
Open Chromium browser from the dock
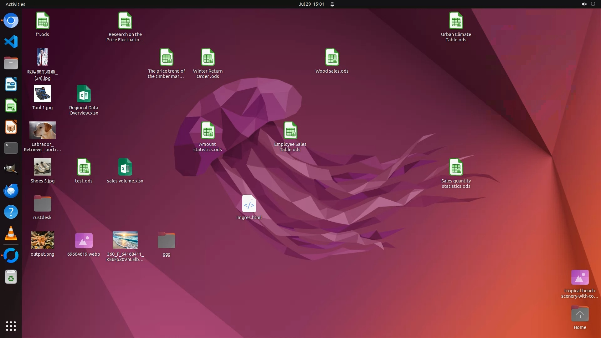tap(11, 21)
